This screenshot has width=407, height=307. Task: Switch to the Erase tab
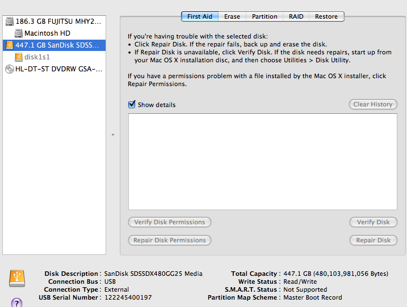(232, 17)
